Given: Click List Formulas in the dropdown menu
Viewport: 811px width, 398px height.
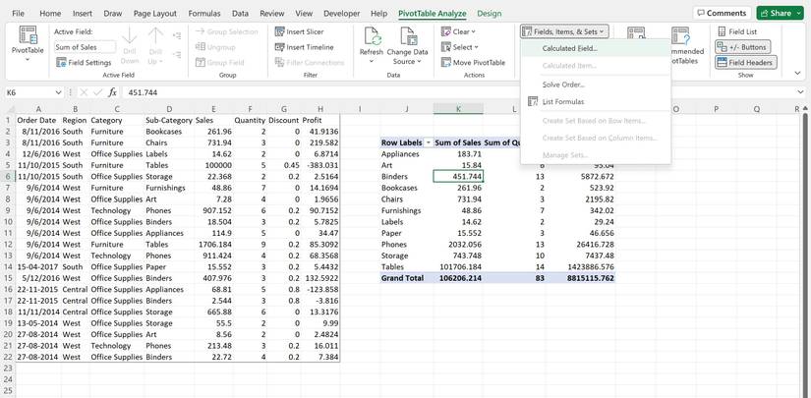Looking at the screenshot, I should pos(562,101).
